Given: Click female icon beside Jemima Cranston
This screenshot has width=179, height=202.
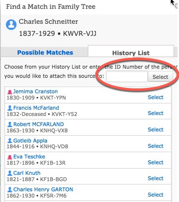Looking at the screenshot, I should click(x=10, y=92).
